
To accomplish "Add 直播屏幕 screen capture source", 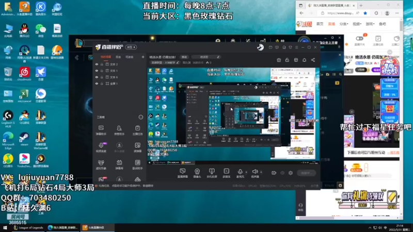I will [183, 173].
